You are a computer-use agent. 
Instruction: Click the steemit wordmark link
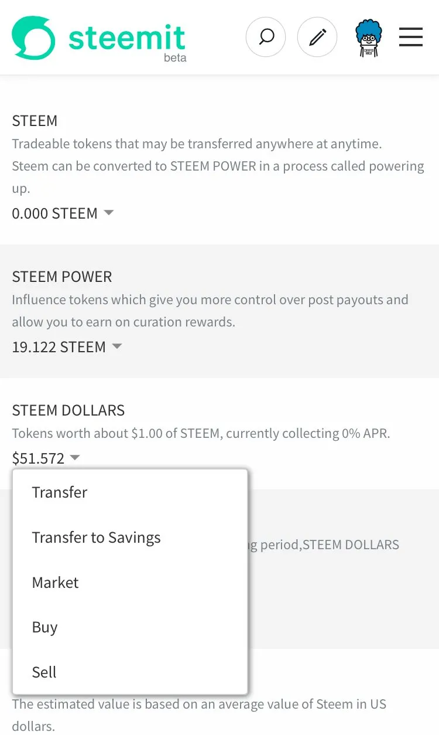126,36
